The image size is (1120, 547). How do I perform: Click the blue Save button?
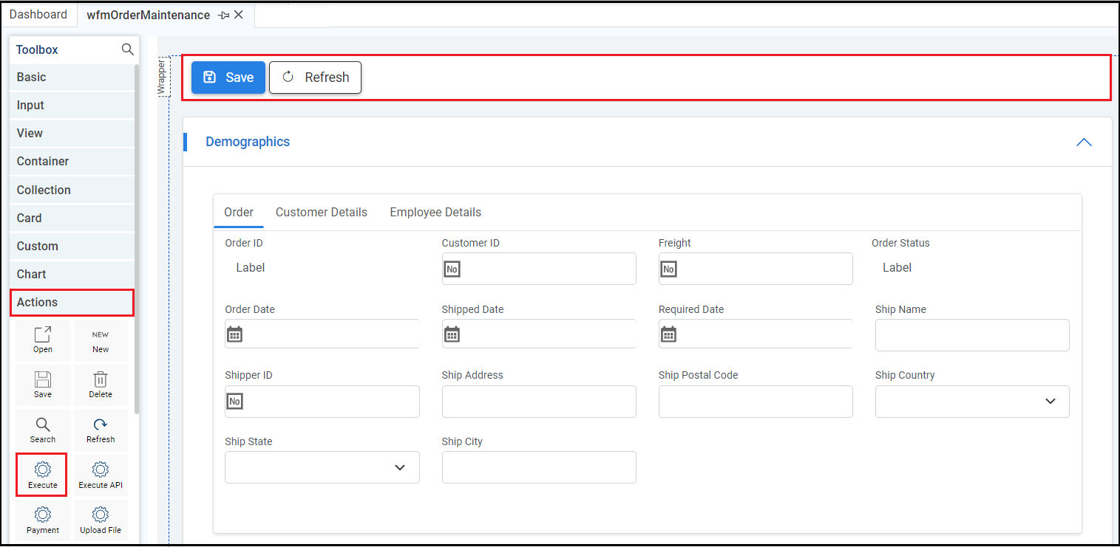[228, 78]
